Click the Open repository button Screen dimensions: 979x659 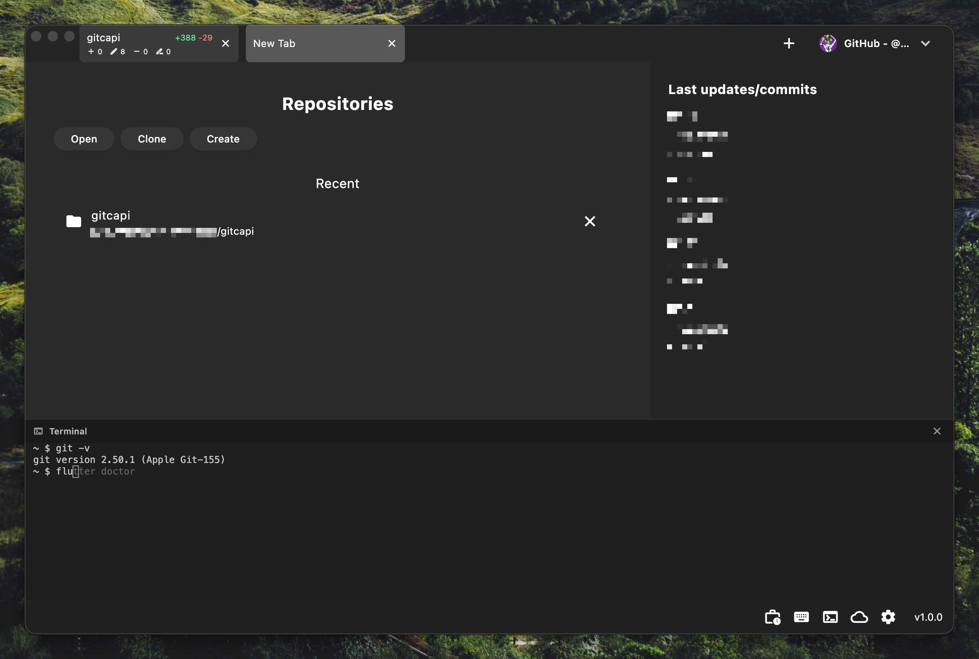(x=84, y=139)
